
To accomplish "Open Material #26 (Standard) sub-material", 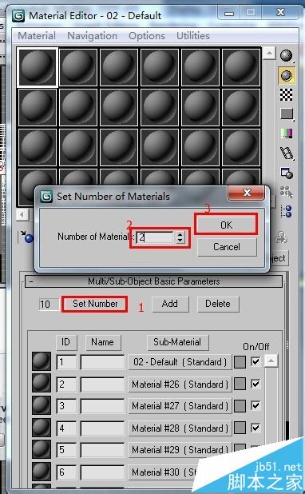I will tap(180, 384).
